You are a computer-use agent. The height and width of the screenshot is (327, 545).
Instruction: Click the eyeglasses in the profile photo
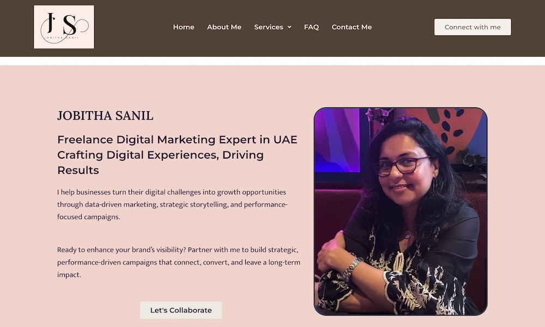(401, 166)
